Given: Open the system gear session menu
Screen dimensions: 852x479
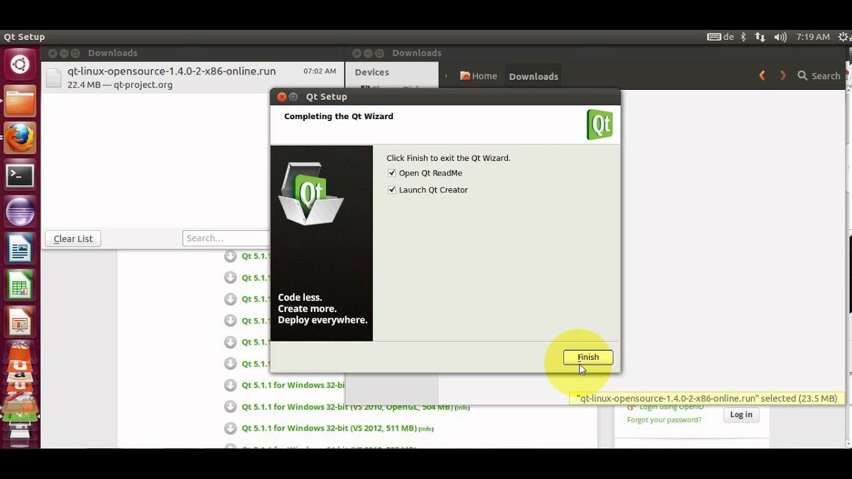Looking at the screenshot, I should pos(844,37).
